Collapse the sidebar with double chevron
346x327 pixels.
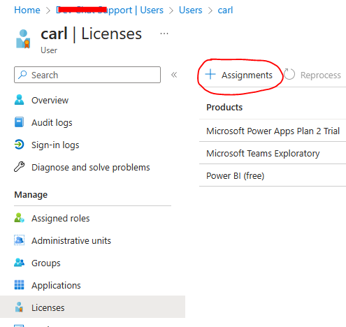(174, 75)
